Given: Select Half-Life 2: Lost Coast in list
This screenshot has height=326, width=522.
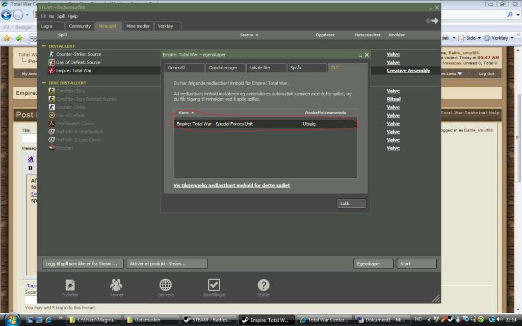Looking at the screenshot, I should [78, 140].
